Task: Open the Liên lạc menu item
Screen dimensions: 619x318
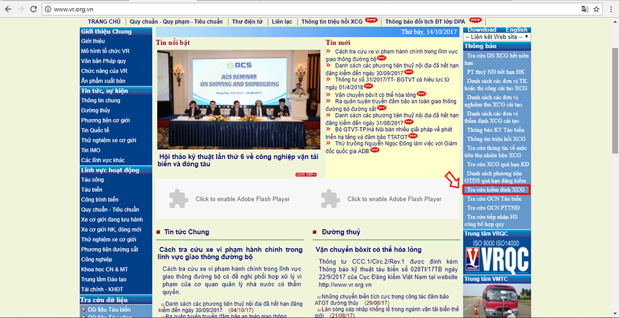Action: pos(282,22)
